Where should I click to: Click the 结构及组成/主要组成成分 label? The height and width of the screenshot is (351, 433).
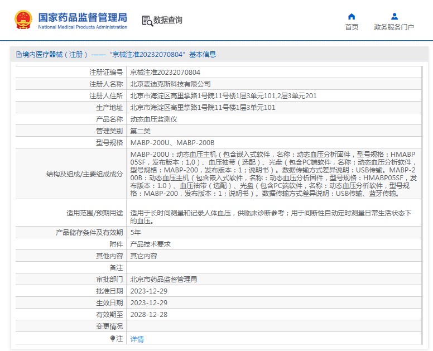(x=84, y=174)
